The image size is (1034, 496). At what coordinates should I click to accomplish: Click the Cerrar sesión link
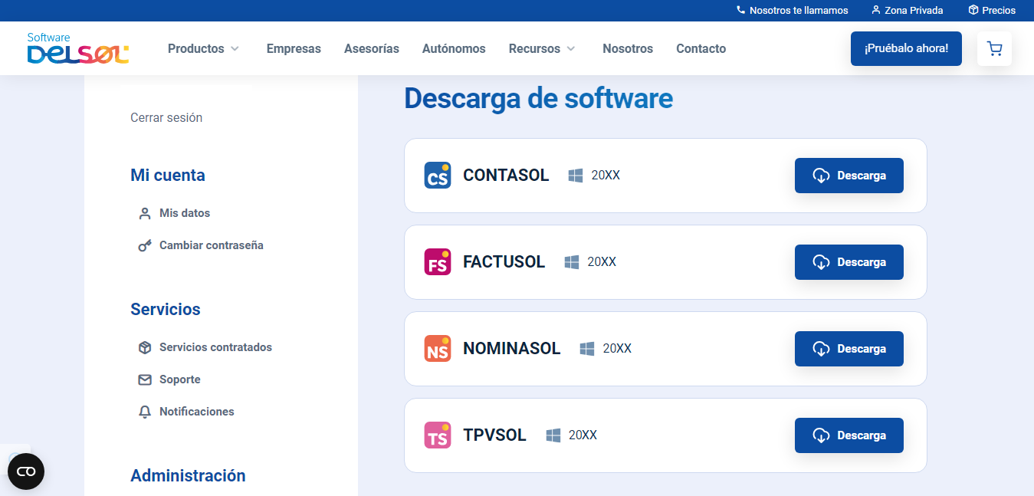[x=166, y=117]
